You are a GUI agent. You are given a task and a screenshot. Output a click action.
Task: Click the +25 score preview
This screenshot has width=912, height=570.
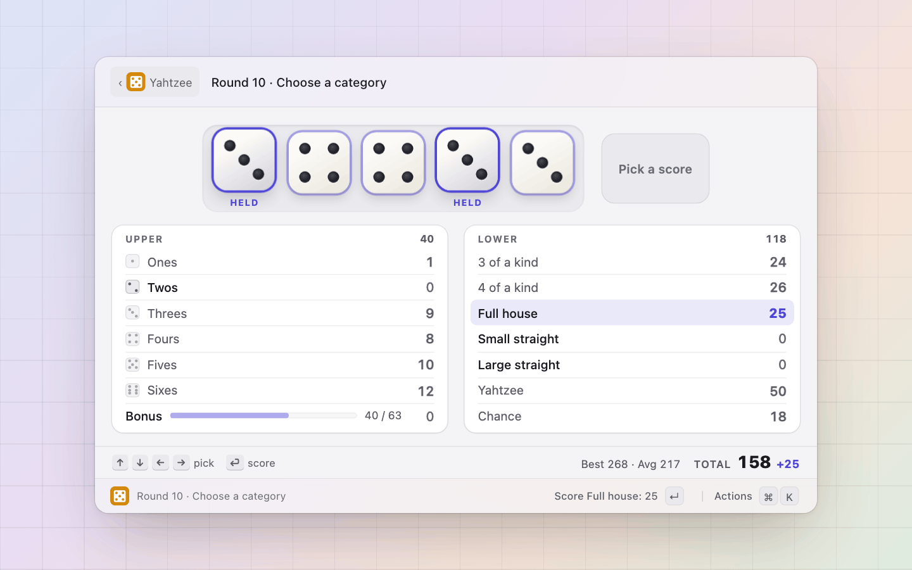coord(788,464)
